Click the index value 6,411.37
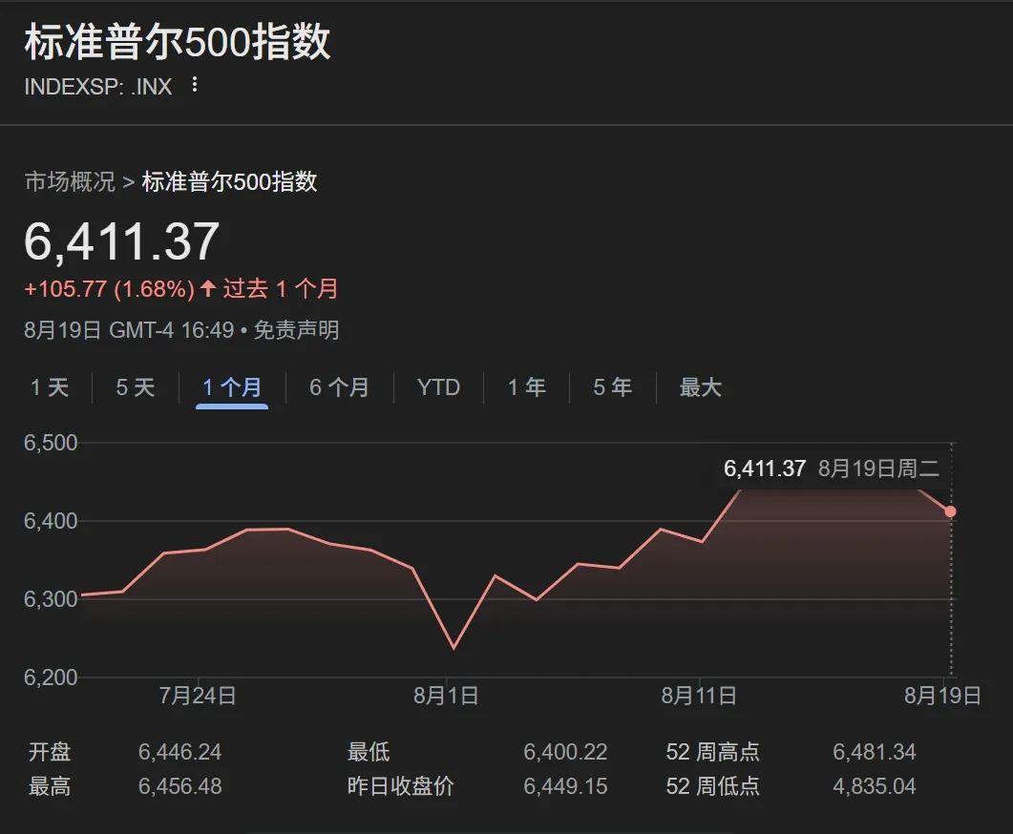Viewport: 1013px width, 834px height. (122, 241)
